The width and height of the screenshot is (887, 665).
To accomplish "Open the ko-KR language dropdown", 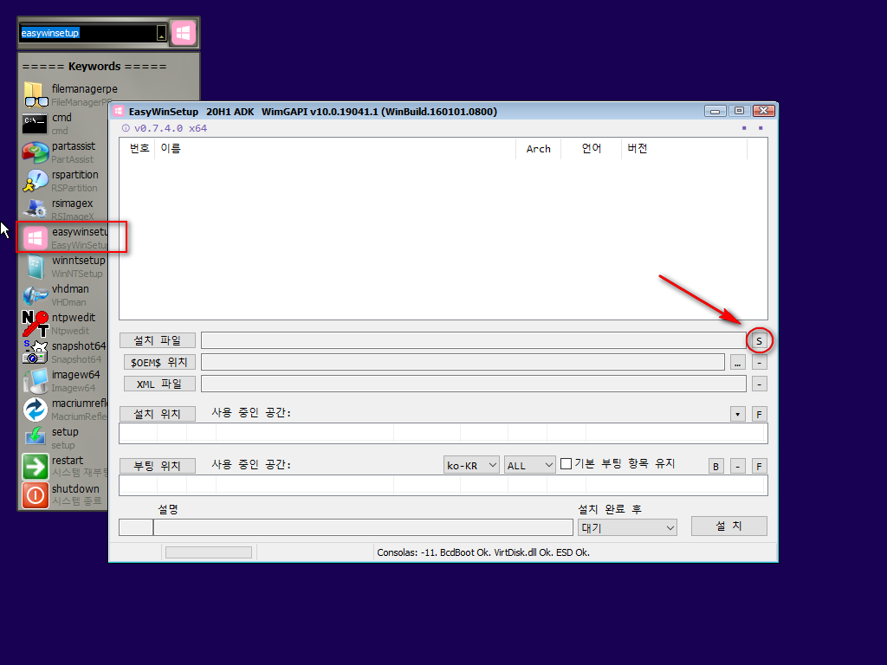I will (x=471, y=465).
